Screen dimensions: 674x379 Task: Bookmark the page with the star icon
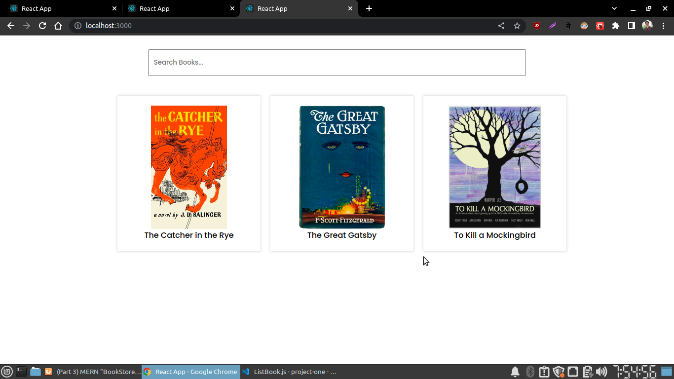[517, 26]
